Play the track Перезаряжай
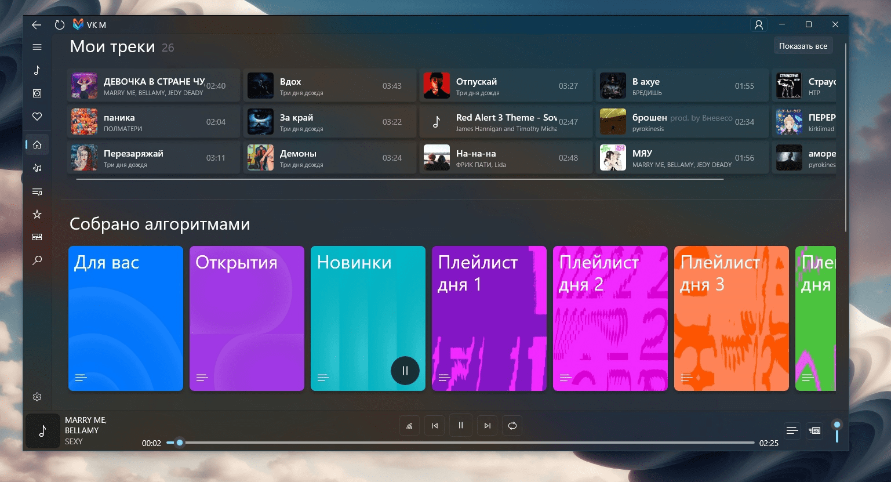 [154, 158]
